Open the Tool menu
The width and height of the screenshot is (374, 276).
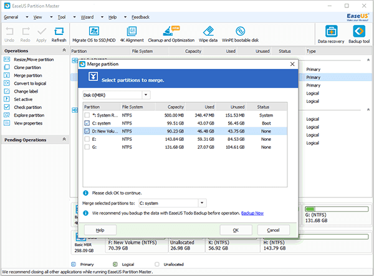[x=62, y=17]
